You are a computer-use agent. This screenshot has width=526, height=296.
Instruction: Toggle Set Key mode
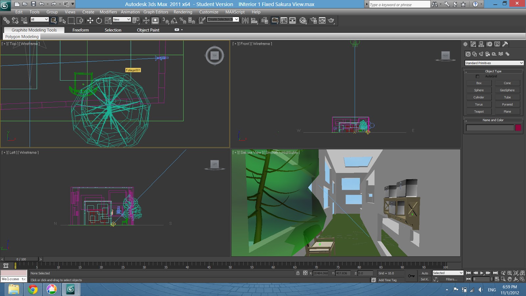pos(425,279)
